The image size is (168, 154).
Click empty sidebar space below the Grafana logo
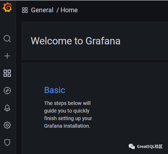pyautogui.click(x=8, y=23)
